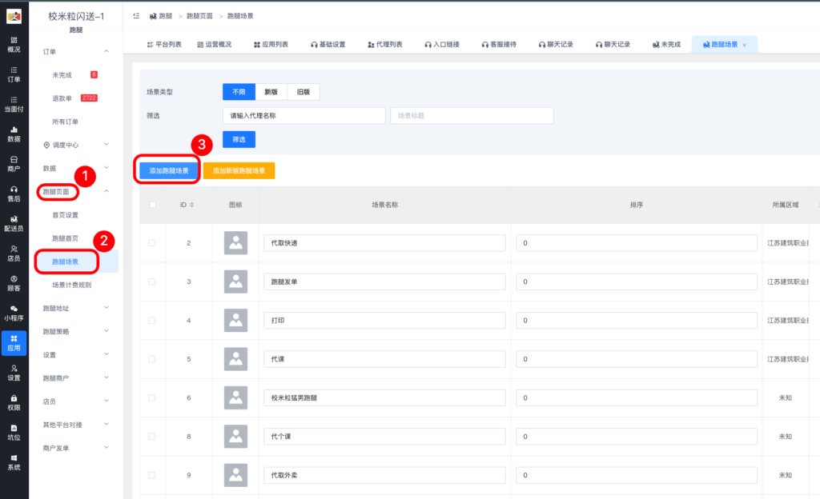Open the 售后 after-sales headset icon
Image resolution: width=820 pixels, height=499 pixels.
coord(14,193)
